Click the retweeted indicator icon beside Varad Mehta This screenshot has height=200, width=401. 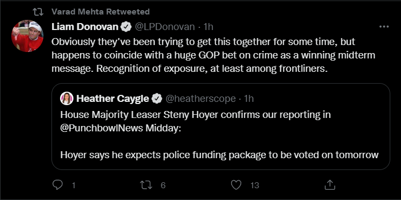[38, 12]
